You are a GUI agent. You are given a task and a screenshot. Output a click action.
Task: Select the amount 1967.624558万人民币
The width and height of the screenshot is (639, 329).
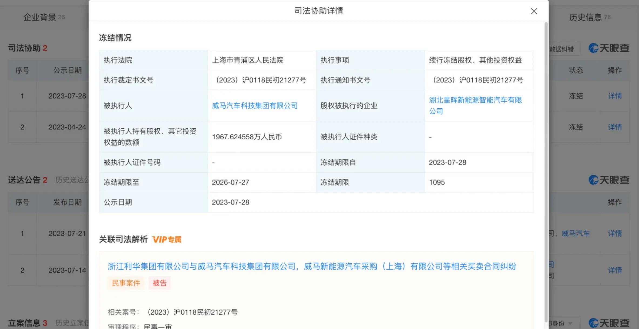[247, 137]
